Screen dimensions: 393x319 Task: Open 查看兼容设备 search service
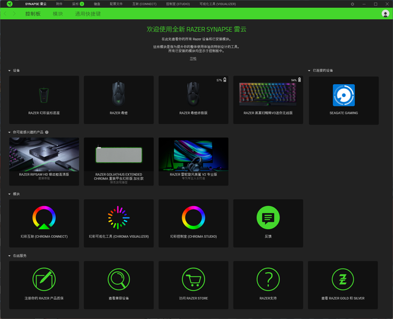[x=119, y=285]
